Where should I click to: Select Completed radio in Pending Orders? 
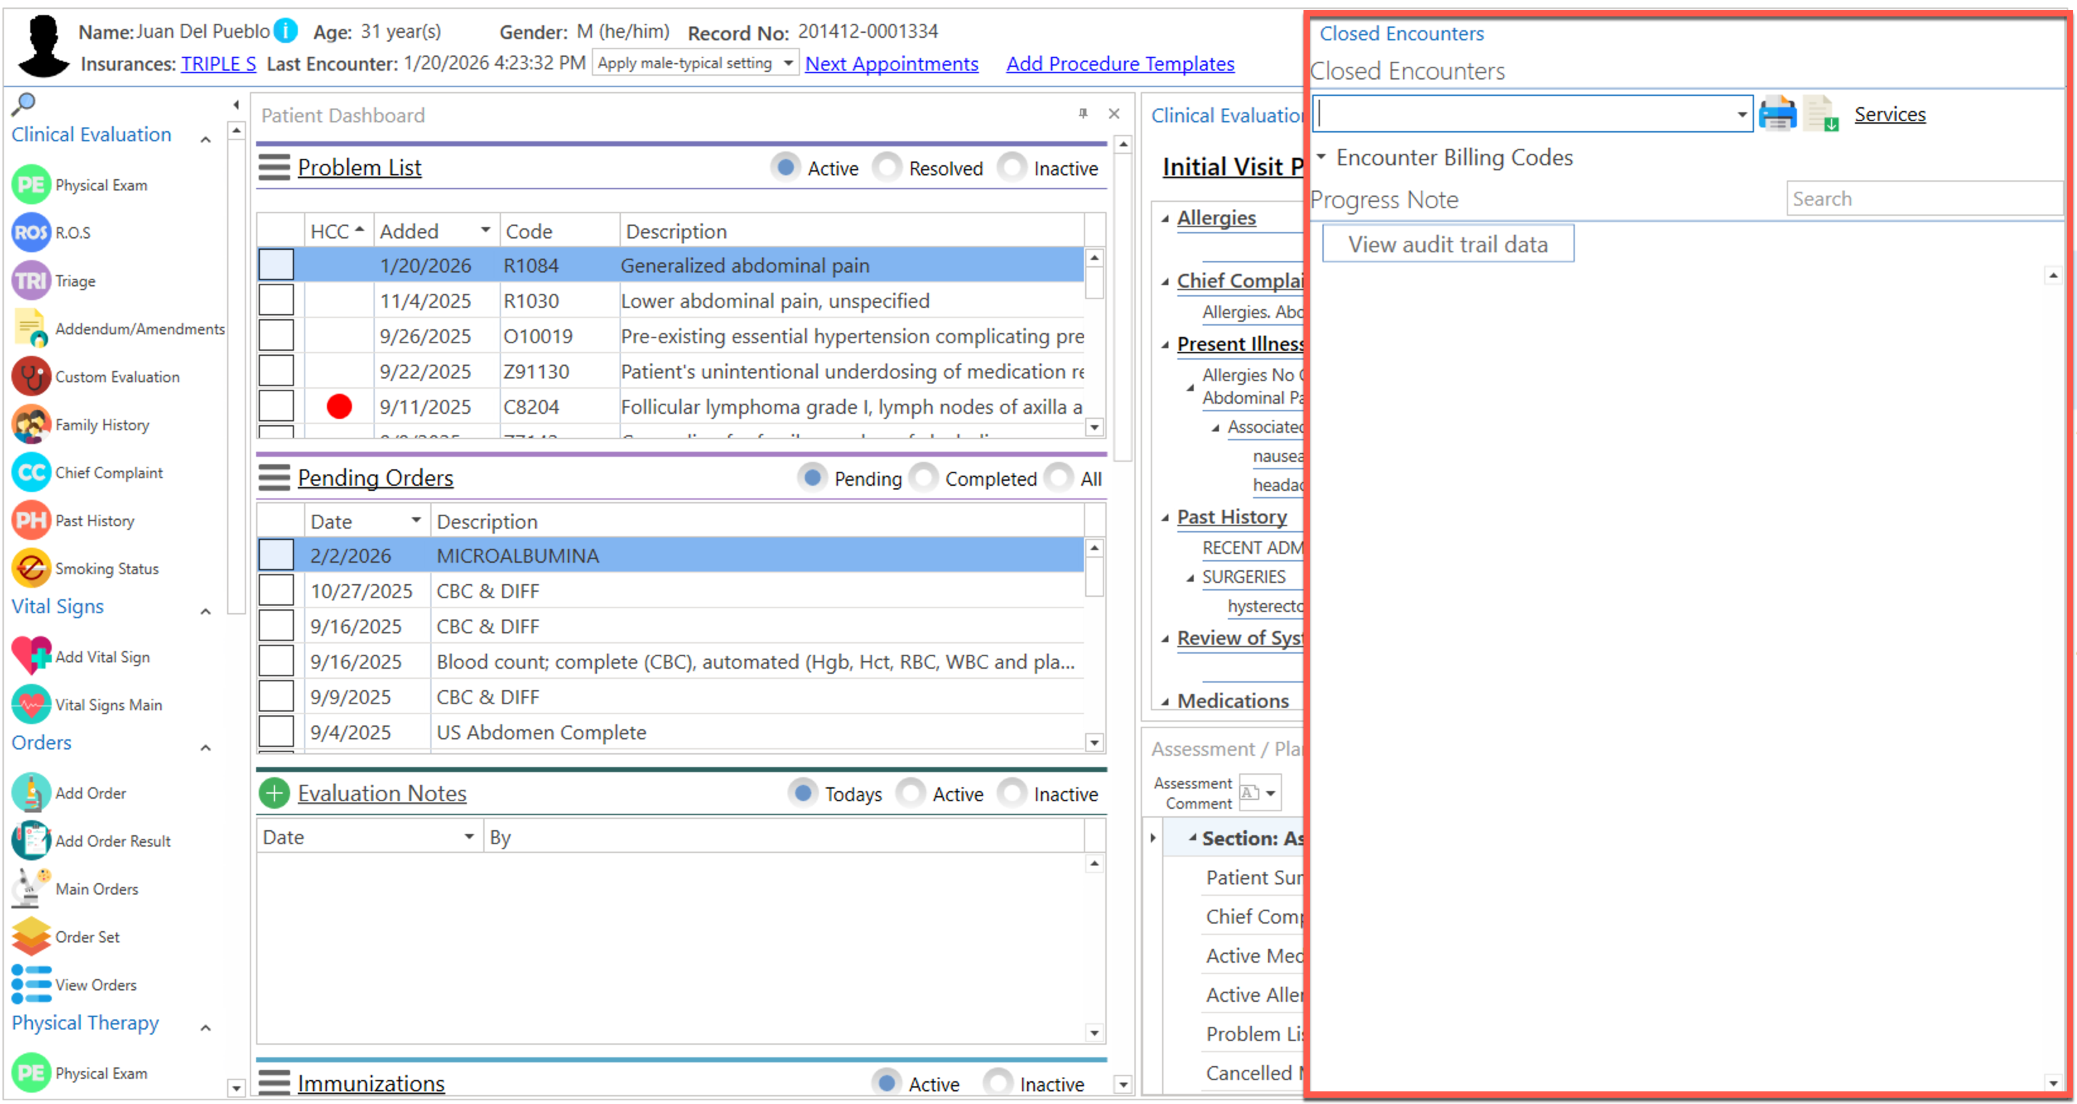tap(923, 478)
